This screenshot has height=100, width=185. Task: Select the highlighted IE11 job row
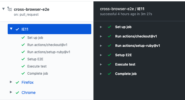(49, 29)
